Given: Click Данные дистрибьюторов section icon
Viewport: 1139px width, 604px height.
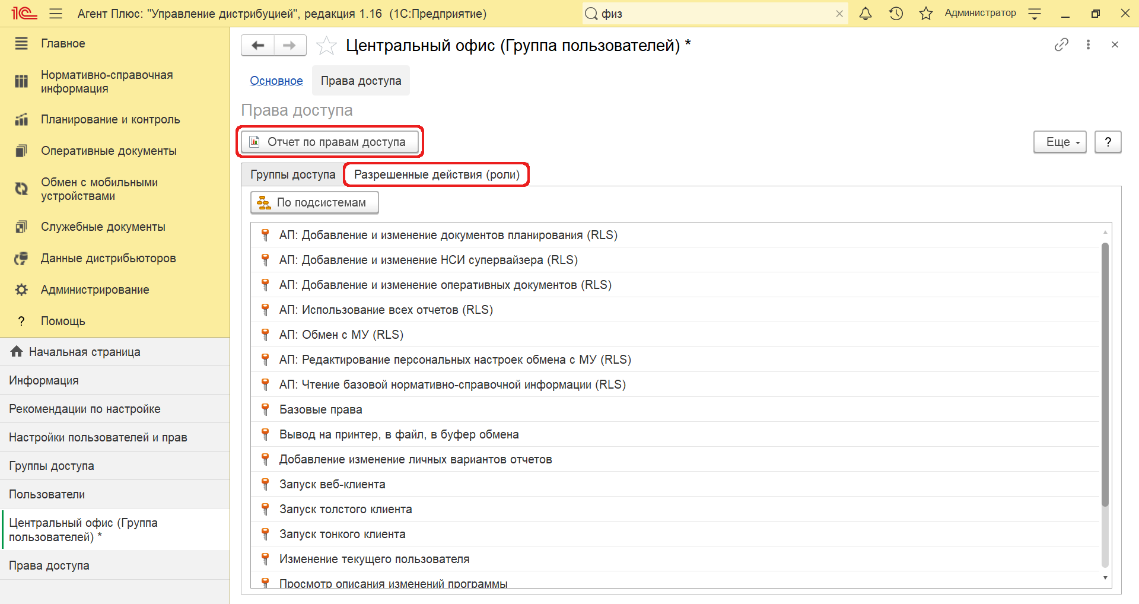Looking at the screenshot, I should (x=21, y=258).
